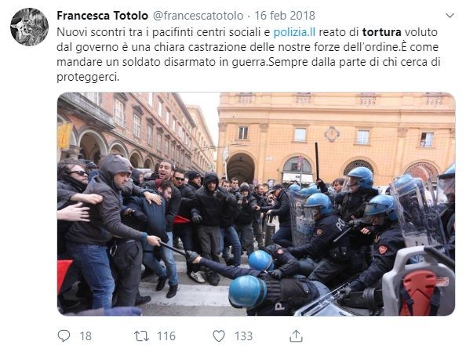Expand the tweet options chevron
Image resolution: width=466 pixels, height=352 pixels.
coord(450,16)
